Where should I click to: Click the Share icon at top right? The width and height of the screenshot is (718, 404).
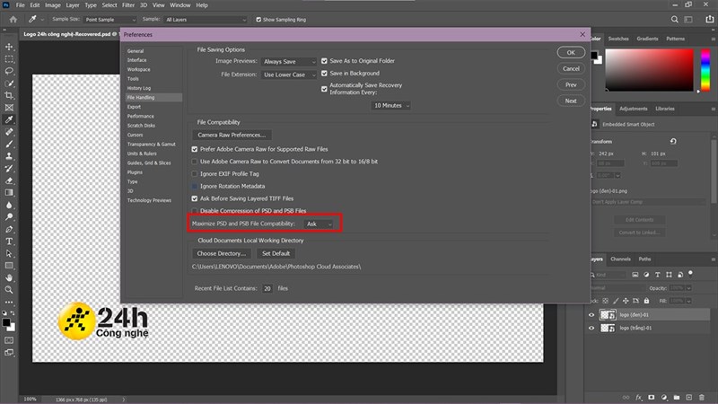point(710,19)
